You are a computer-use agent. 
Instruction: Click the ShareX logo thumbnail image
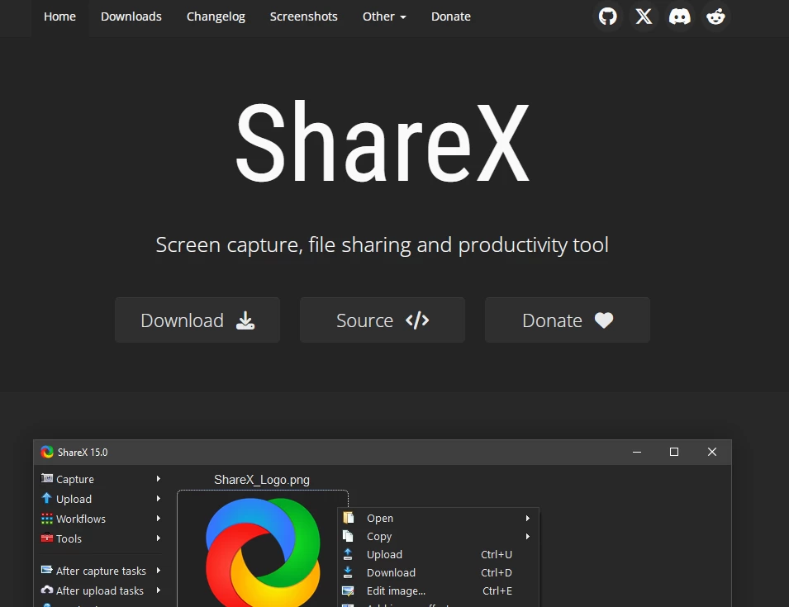[x=263, y=552]
